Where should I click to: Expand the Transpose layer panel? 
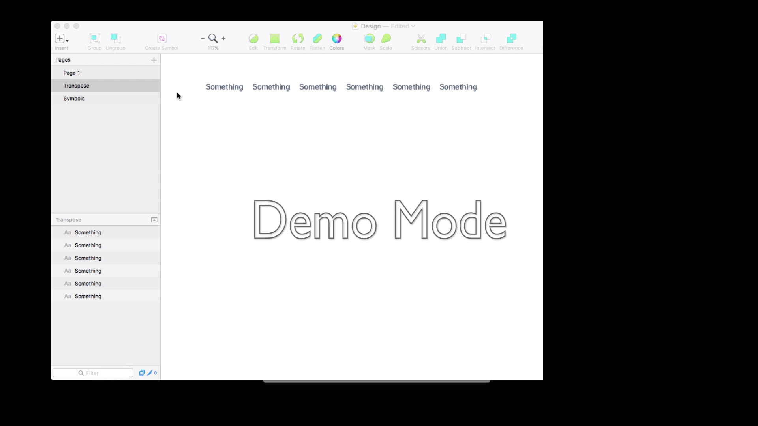point(154,219)
